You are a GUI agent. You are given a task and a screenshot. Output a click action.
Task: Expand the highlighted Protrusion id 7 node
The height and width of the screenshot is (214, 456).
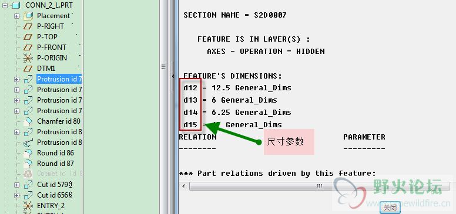coord(16,79)
